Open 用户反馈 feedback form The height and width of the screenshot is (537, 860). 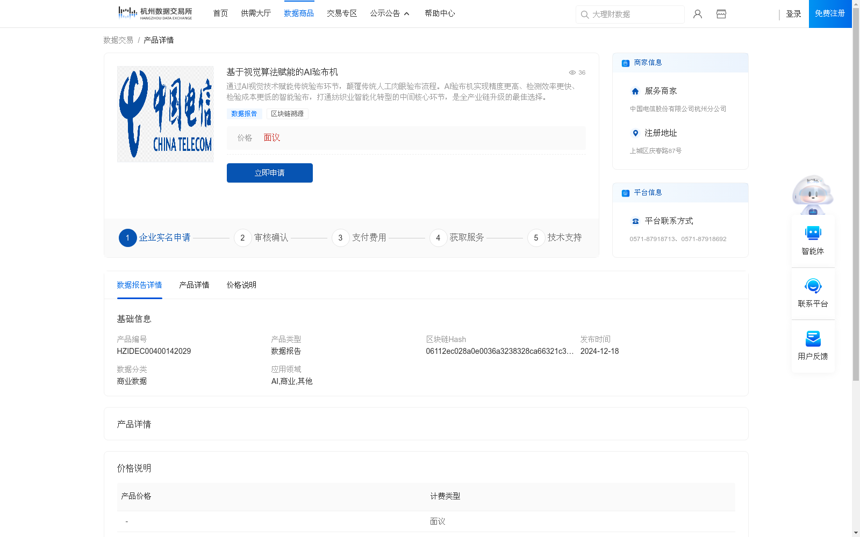coord(813,346)
